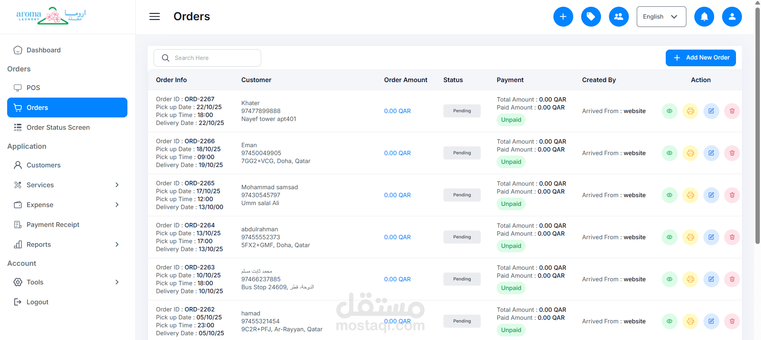Edit order ORD-2264
761x340 pixels.
pos(711,237)
